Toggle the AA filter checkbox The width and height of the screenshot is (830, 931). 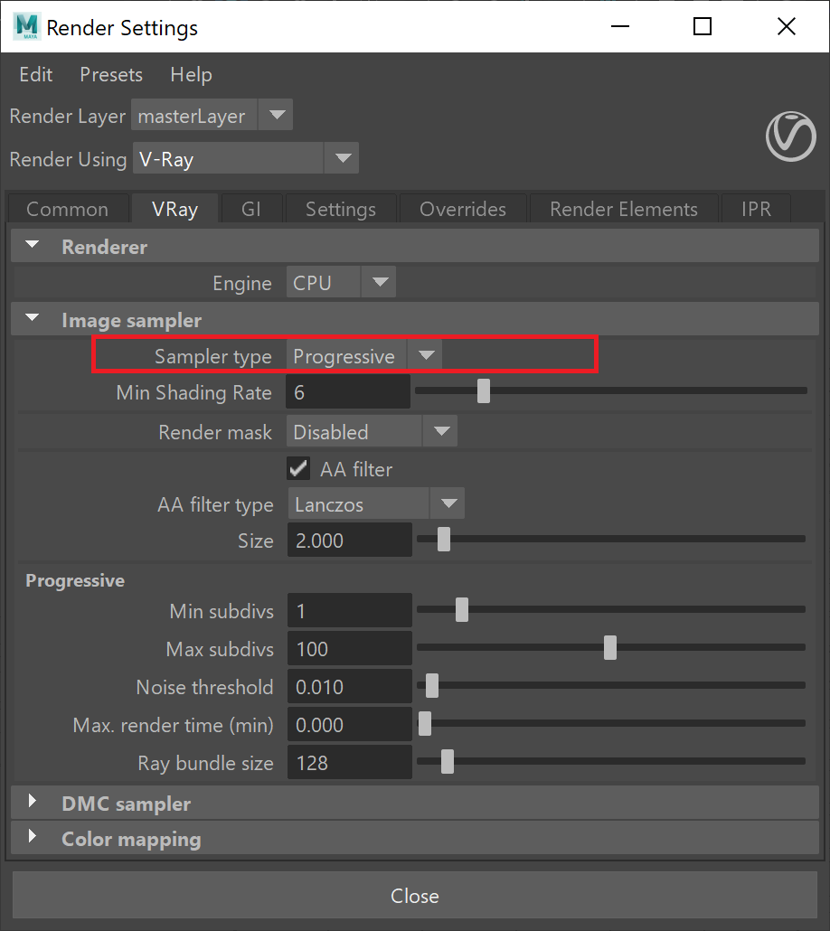(298, 468)
